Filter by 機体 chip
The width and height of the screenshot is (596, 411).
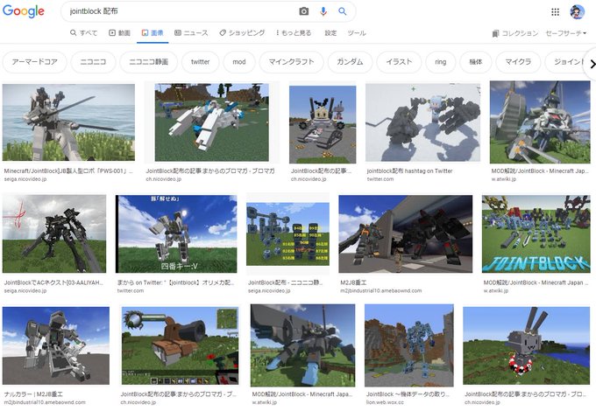(476, 62)
